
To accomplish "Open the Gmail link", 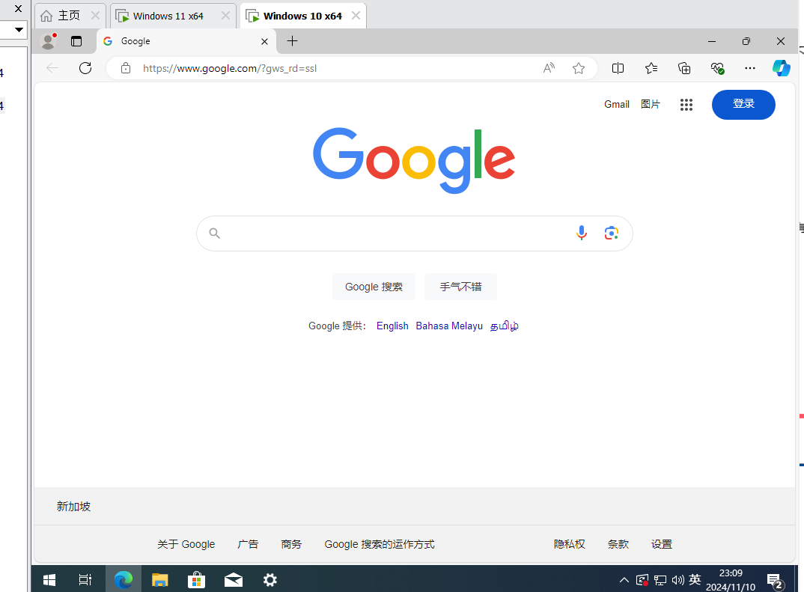I will 617,105.
